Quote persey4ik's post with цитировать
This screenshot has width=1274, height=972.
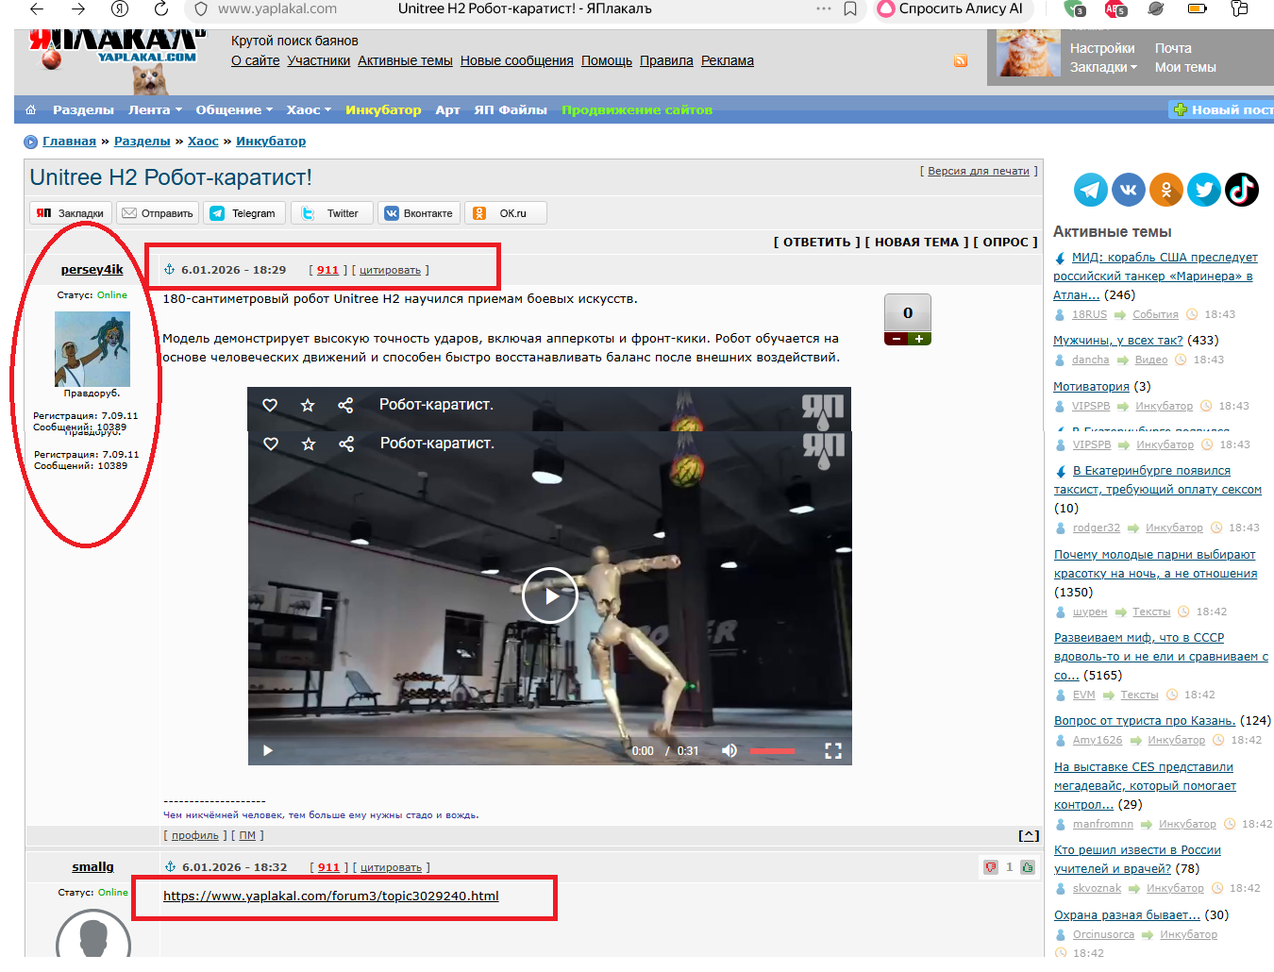390,270
